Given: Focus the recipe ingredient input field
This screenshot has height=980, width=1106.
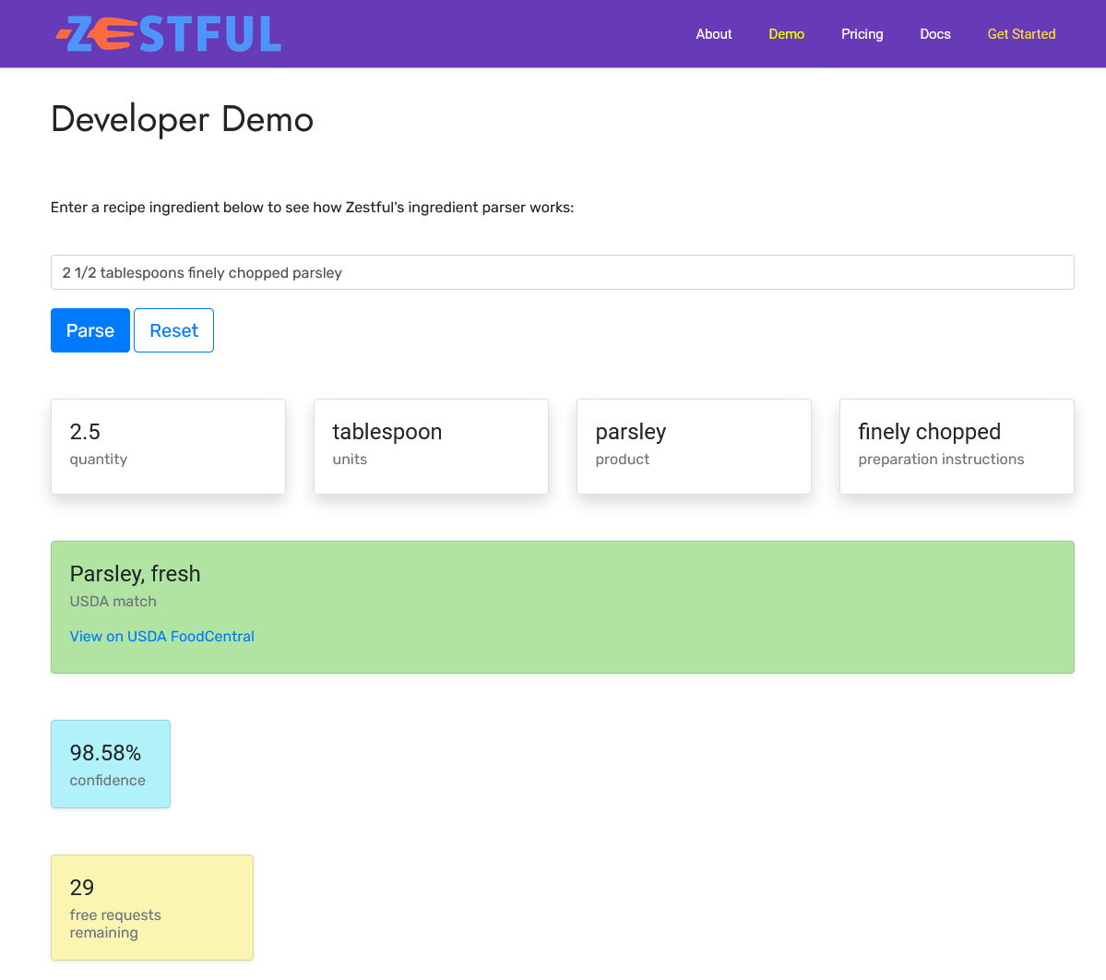Looking at the screenshot, I should [562, 272].
